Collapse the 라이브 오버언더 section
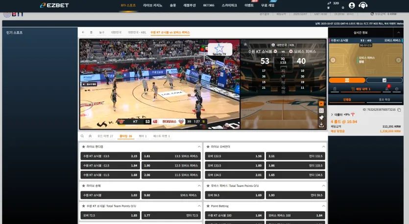 pyautogui.click(x=323, y=147)
